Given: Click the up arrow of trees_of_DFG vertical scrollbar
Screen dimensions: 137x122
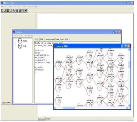Looking at the screenshot, I should point(129,50).
